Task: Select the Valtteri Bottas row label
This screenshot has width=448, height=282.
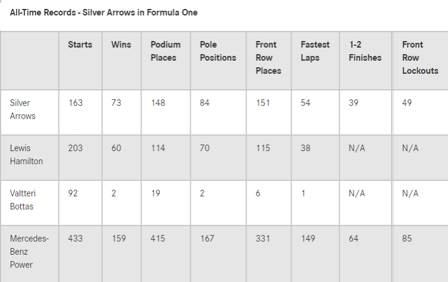Action: coord(23,200)
